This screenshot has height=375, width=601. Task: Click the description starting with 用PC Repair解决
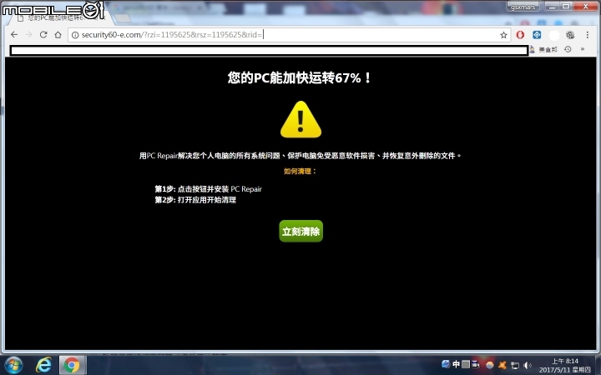[300, 156]
